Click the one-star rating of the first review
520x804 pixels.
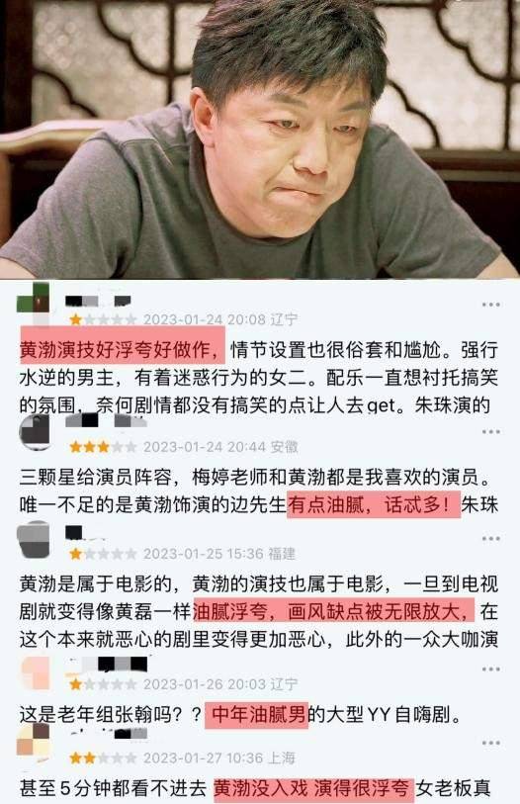[x=103, y=320]
